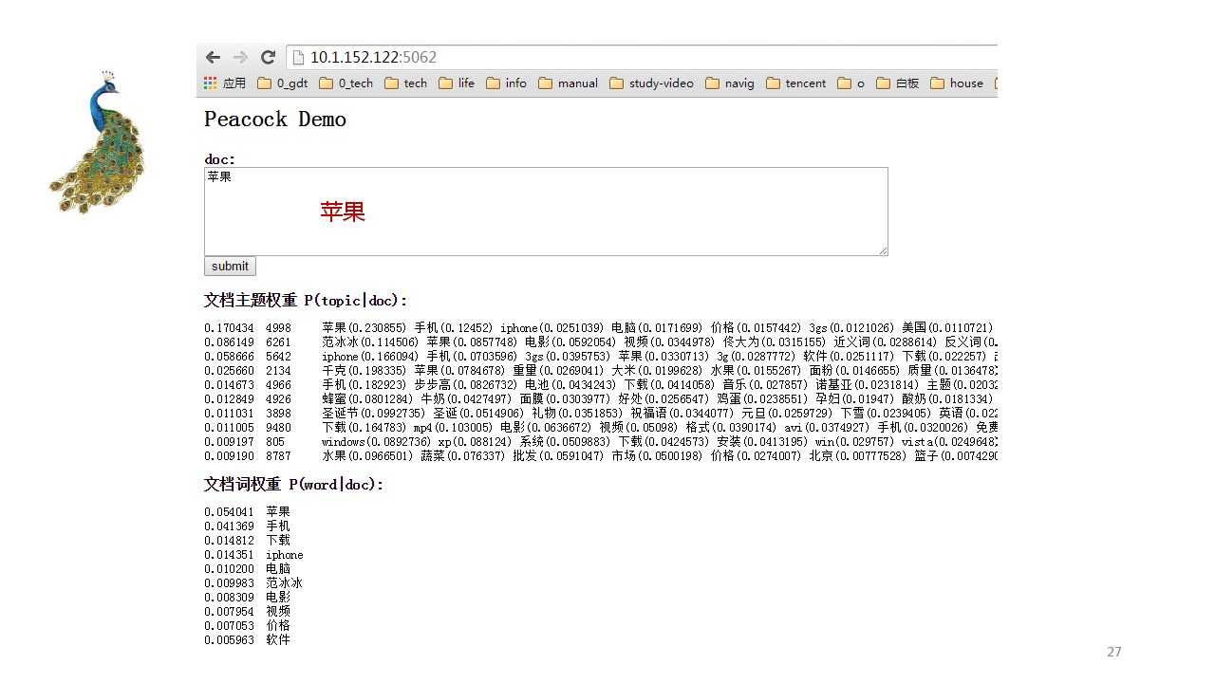Viewport: 1215px width, 683px height.
Task: Click inside the doc text area
Action: click(x=546, y=212)
